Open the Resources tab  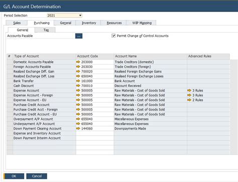point(114,23)
